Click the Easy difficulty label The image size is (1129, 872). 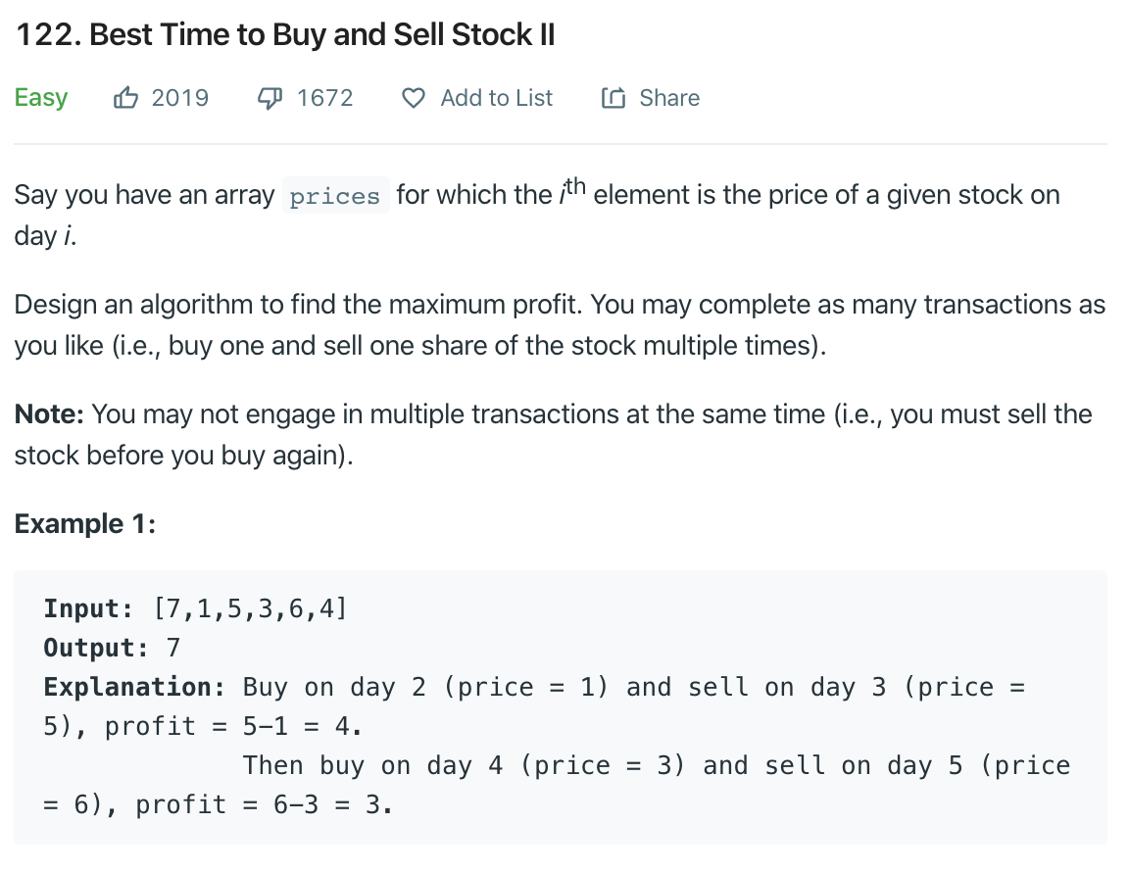tap(41, 98)
